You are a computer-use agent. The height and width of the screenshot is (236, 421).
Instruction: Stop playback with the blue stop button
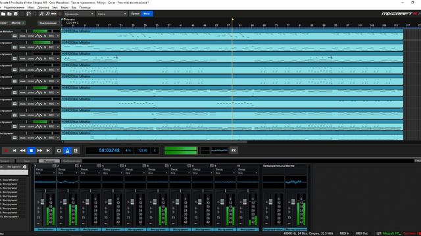click(31, 151)
